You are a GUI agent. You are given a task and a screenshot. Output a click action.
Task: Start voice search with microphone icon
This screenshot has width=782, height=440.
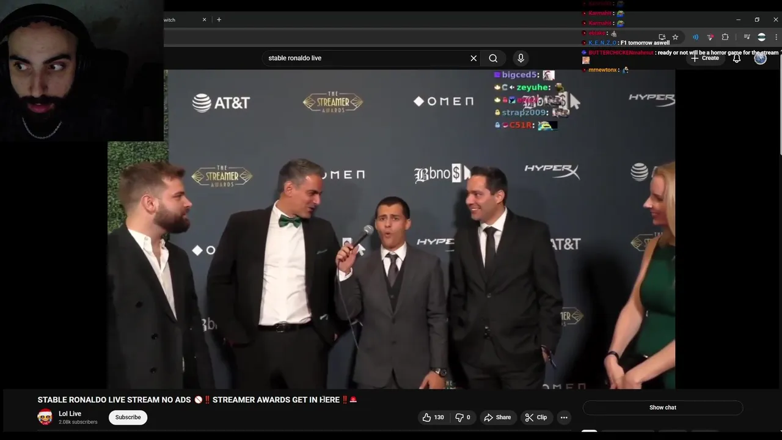coord(521,58)
